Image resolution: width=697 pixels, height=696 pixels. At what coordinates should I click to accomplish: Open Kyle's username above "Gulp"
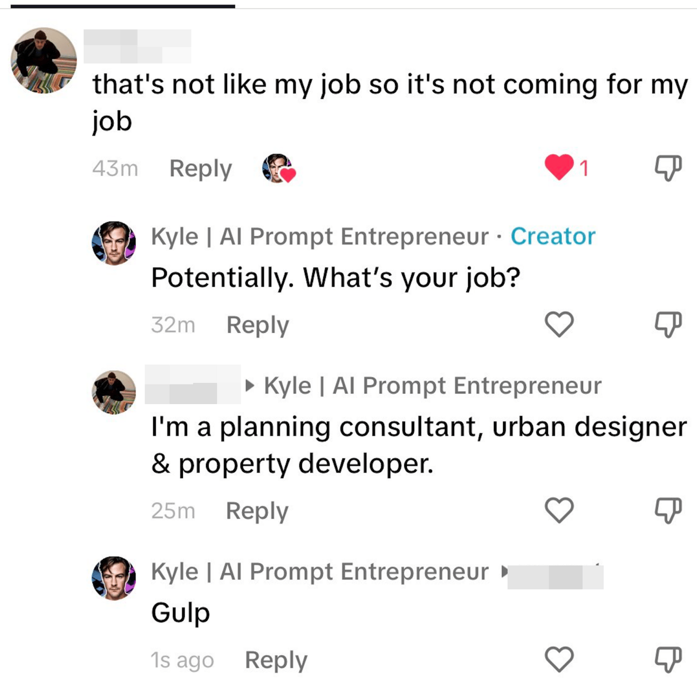pyautogui.click(x=319, y=571)
